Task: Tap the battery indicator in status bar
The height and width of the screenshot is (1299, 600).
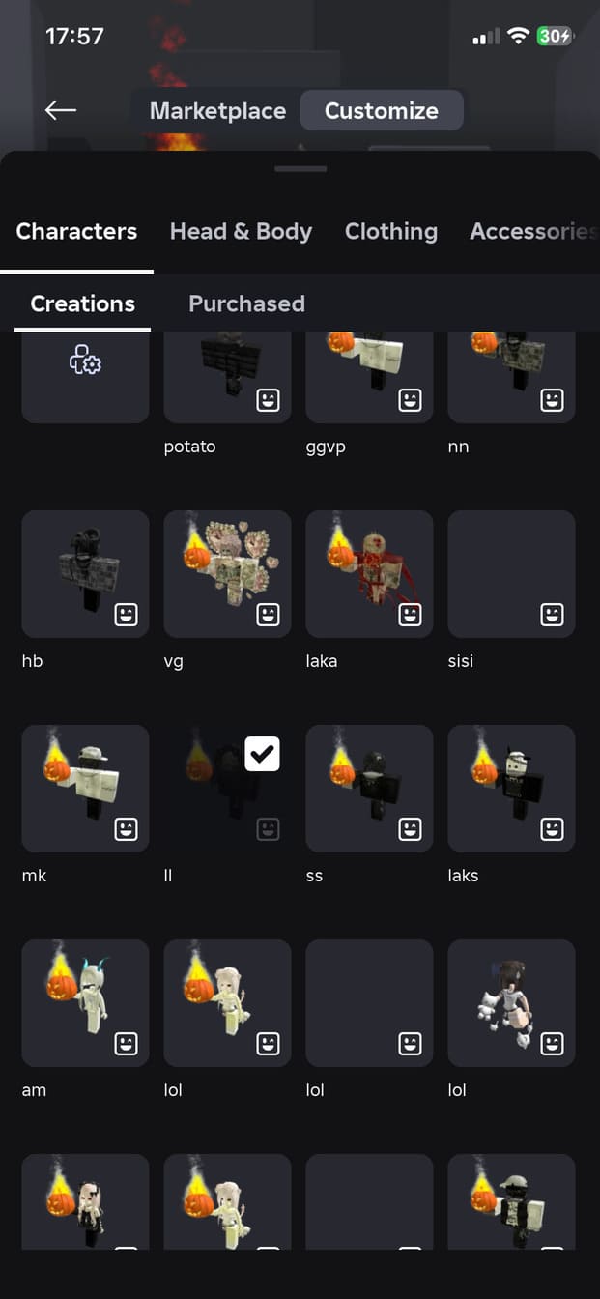Action: [x=555, y=37]
